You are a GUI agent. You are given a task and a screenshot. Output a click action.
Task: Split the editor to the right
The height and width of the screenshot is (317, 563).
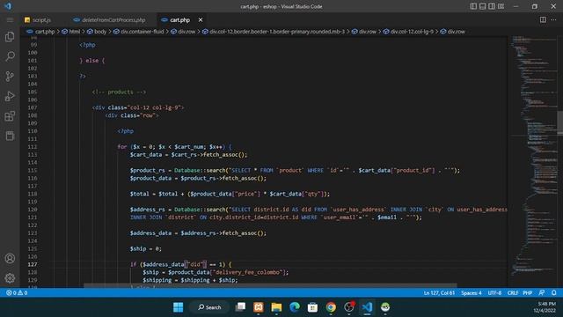(543, 19)
